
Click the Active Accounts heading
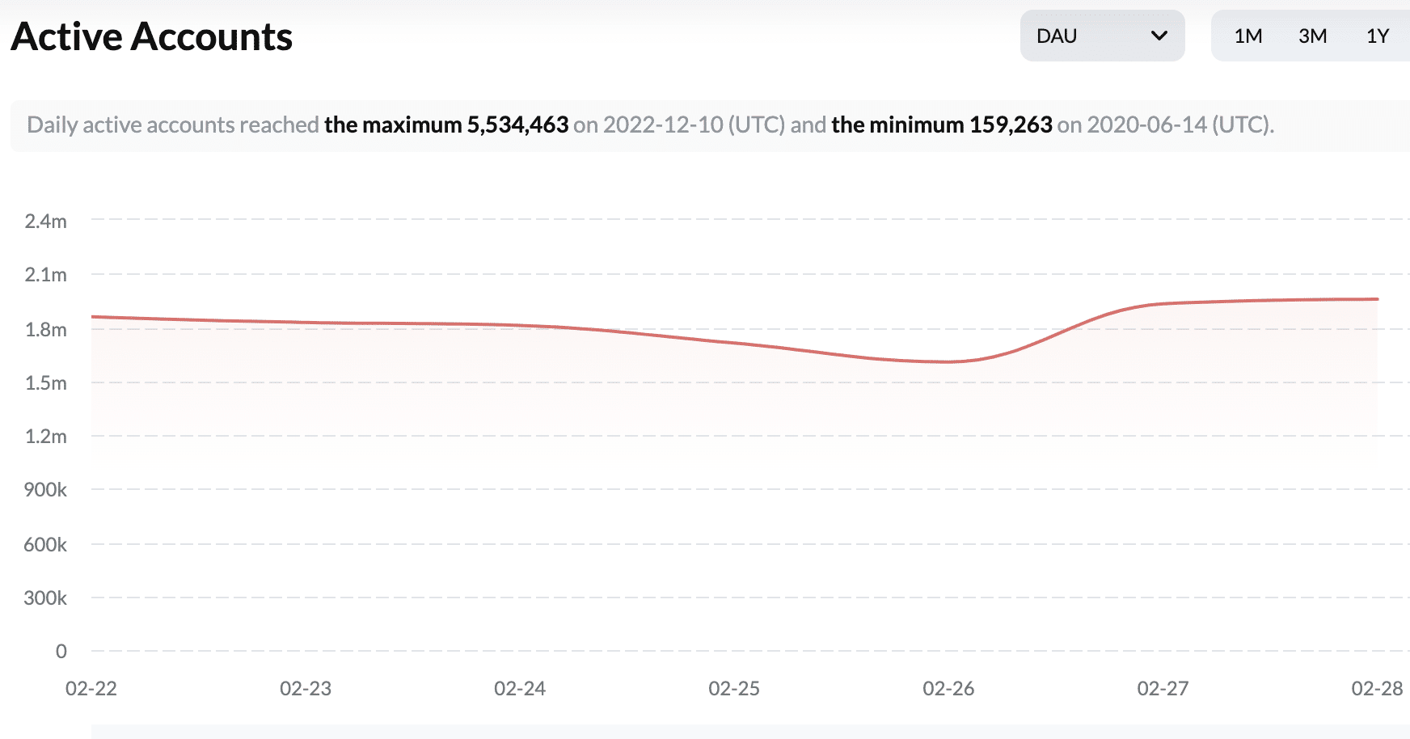coord(152,36)
